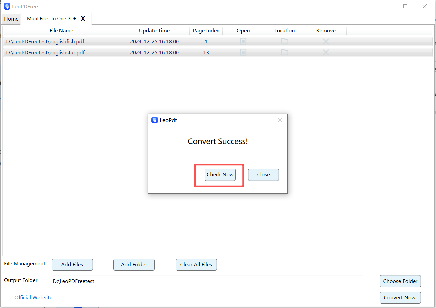Image resolution: width=436 pixels, height=308 pixels.
Task: Open the englishfish.pdf document preview icon
Action: (243, 41)
